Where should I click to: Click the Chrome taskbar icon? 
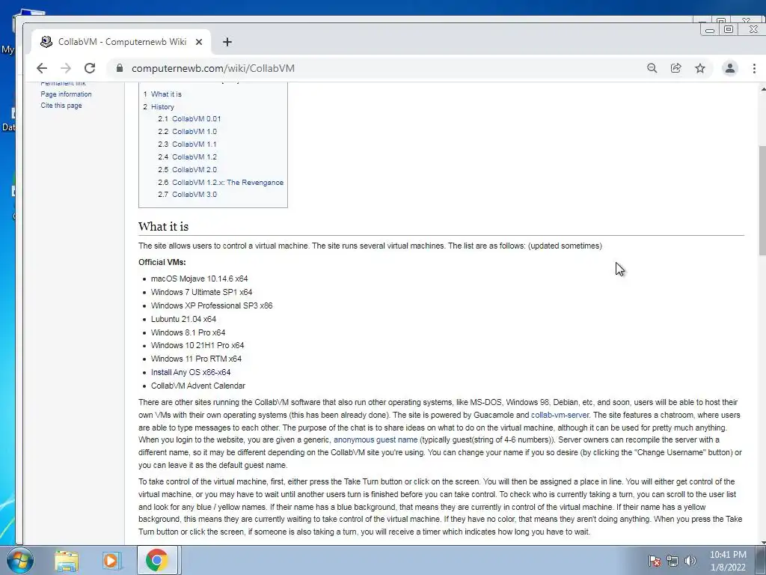point(157,560)
